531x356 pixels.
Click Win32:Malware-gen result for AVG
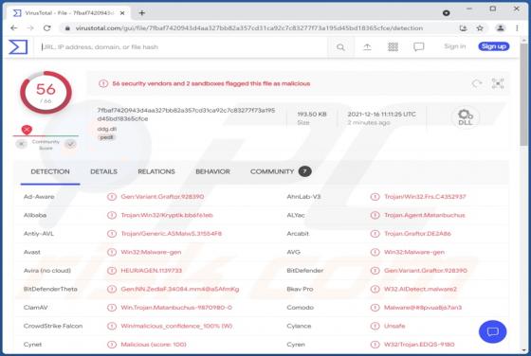point(413,252)
